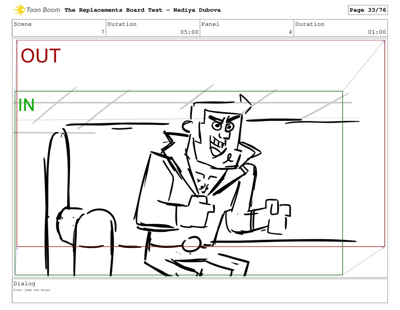Select the panel duration value '01:00'
Image resolution: width=400 pixels, height=310 pixels.
[377, 32]
